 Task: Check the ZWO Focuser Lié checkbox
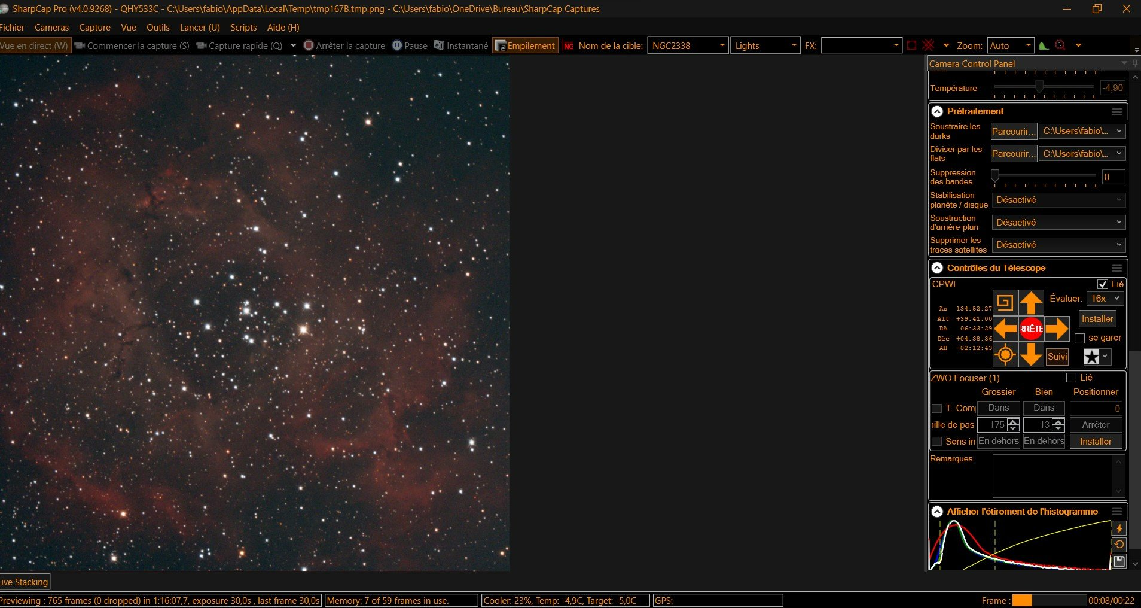[1072, 378]
